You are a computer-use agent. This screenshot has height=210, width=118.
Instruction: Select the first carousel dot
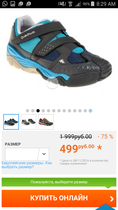point(28,111)
